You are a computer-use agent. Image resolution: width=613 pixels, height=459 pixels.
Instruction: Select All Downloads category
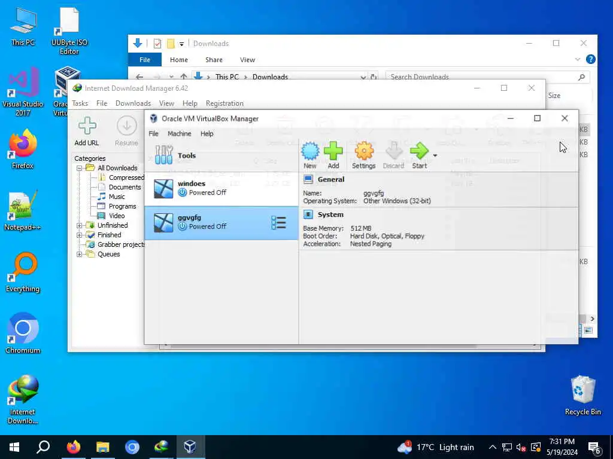(x=117, y=168)
